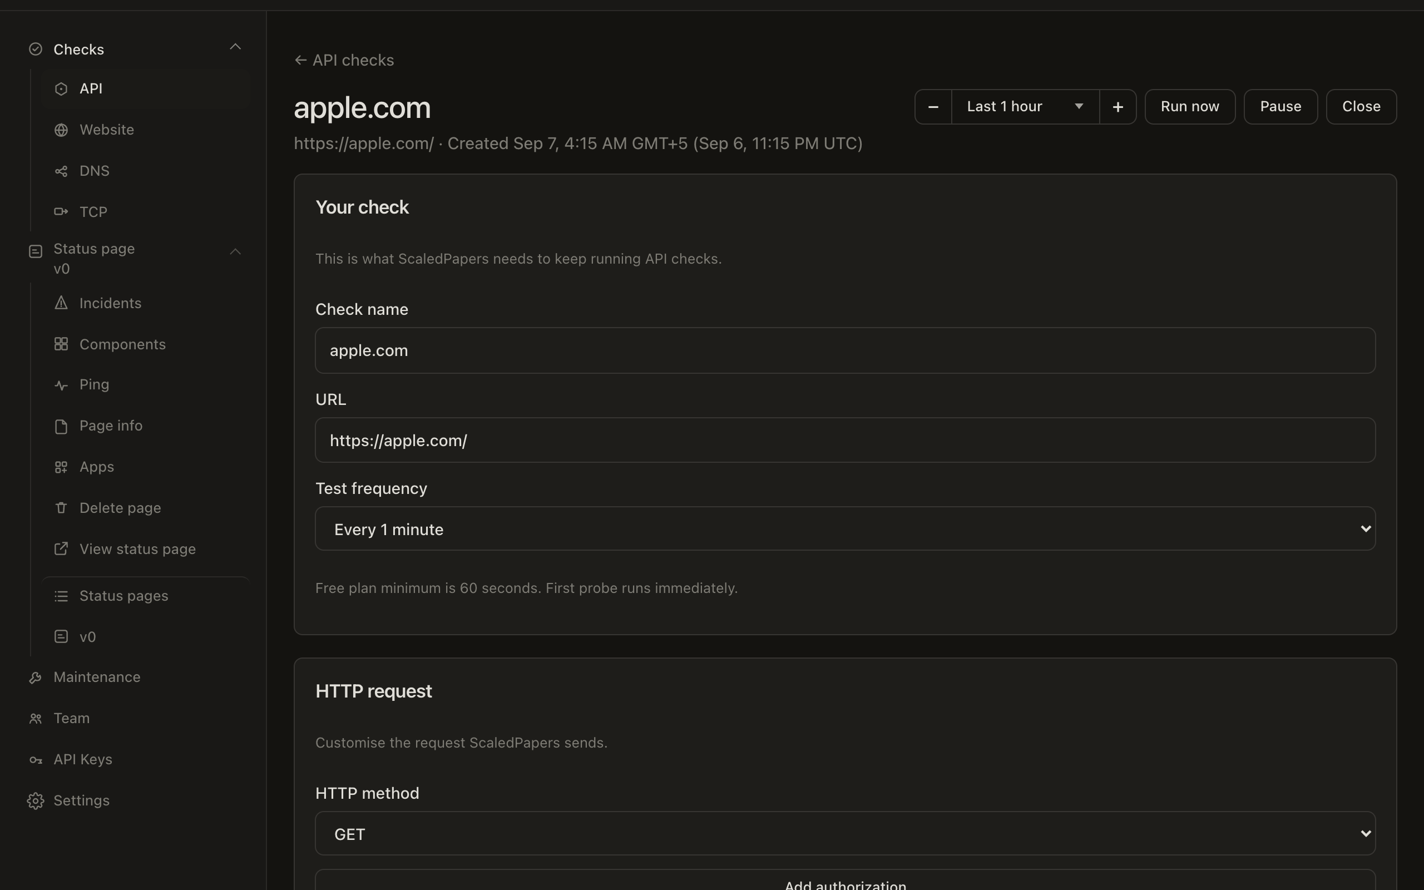Click the TCP connector icon
This screenshot has height=890, width=1424.
[x=61, y=212]
